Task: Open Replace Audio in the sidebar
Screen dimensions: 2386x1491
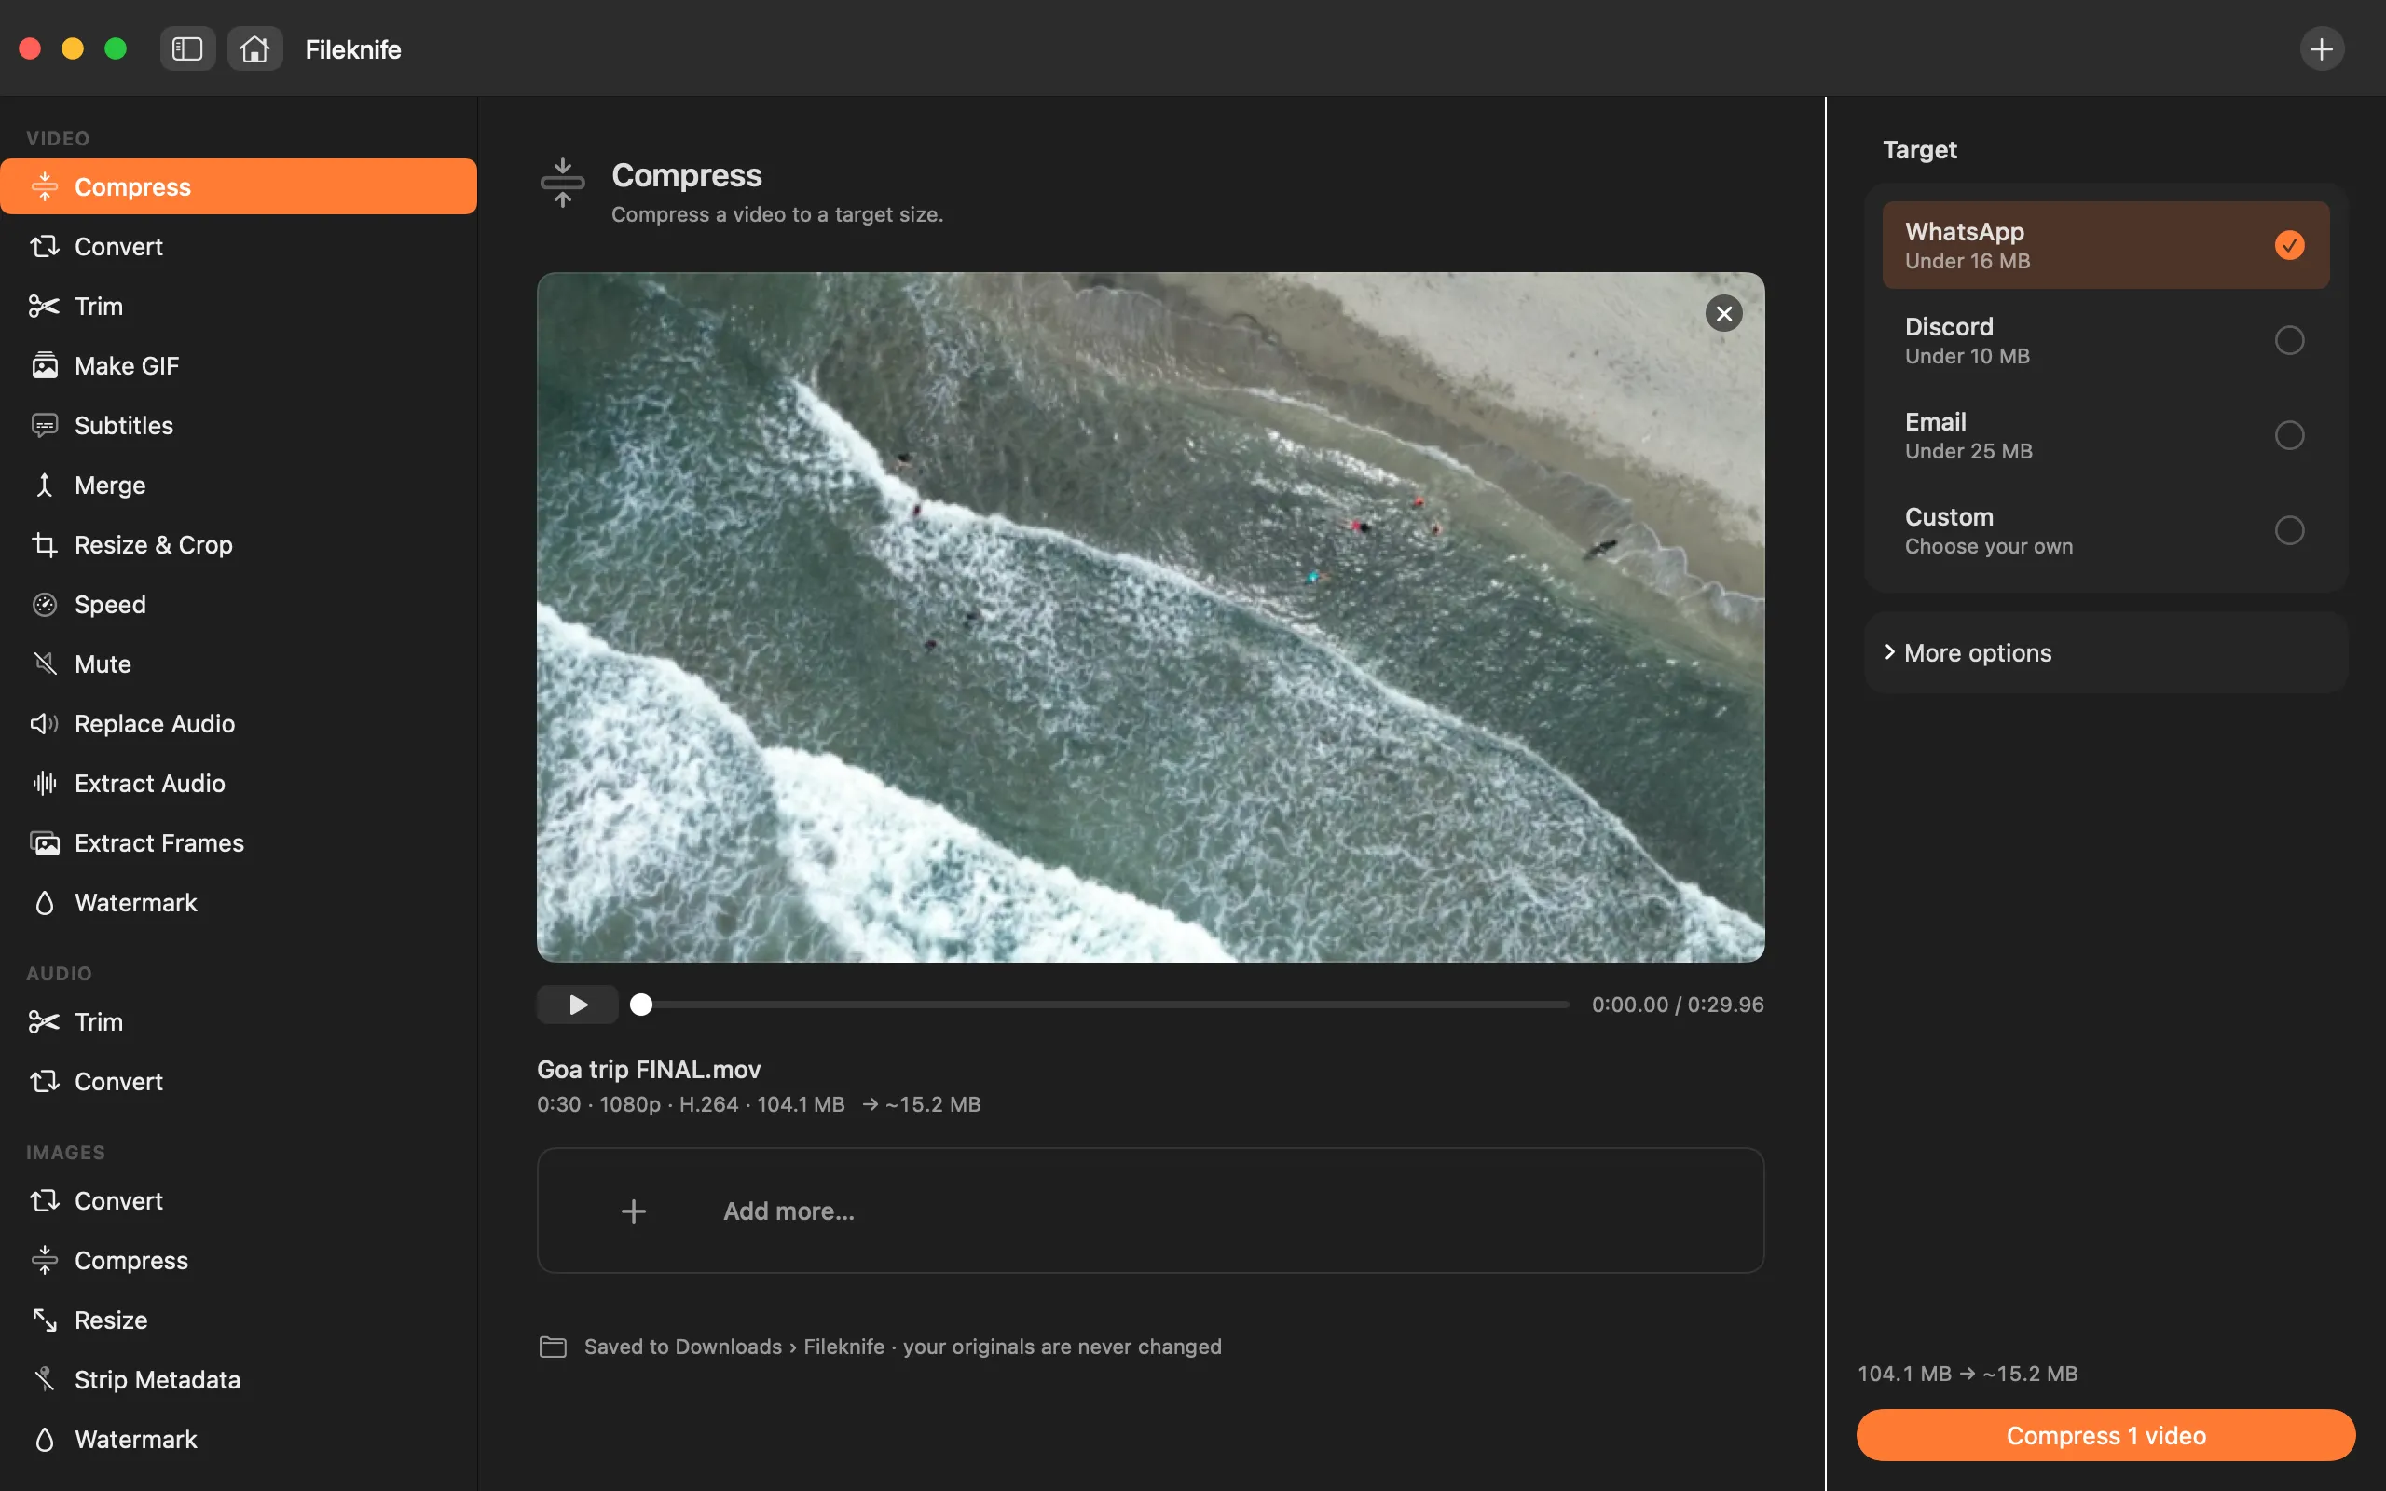Action: click(x=239, y=723)
